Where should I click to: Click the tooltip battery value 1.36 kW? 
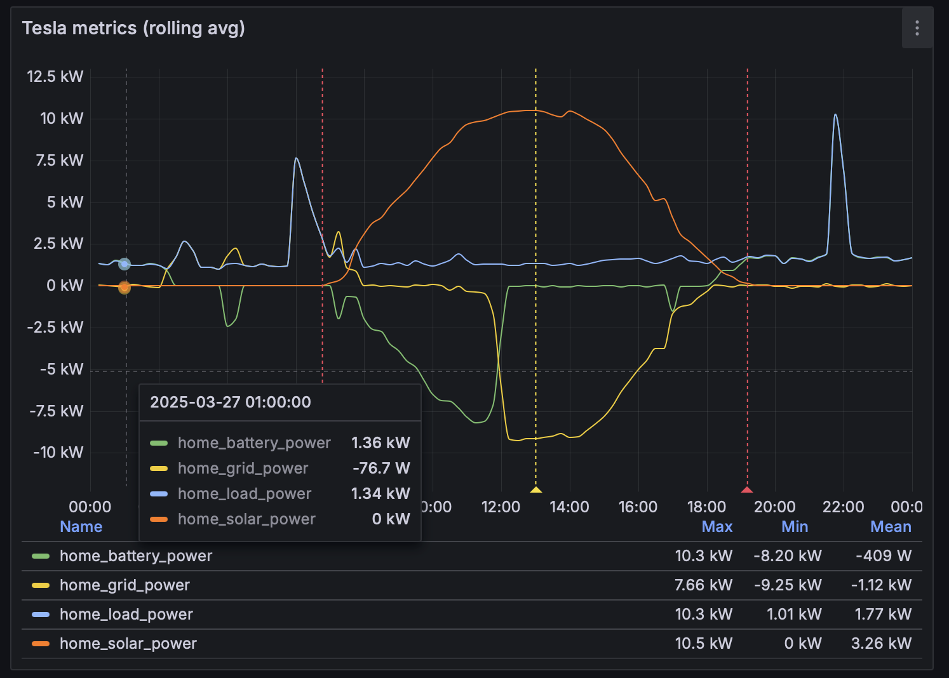[x=380, y=442]
